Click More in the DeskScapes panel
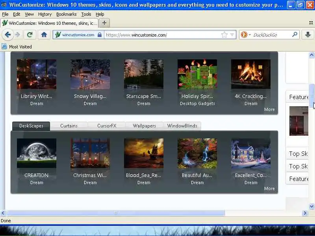This screenshot has width=315, height=236. tap(269, 189)
